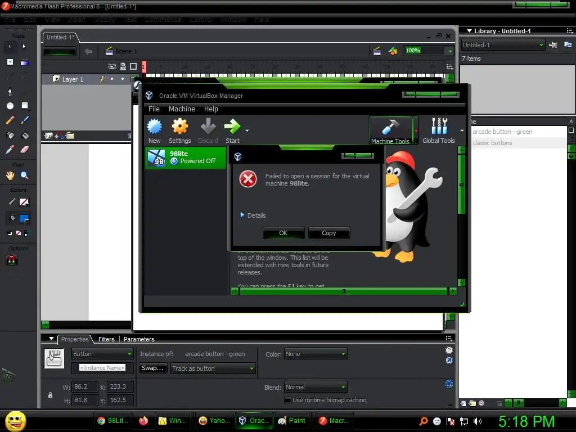576x432 pixels.
Task: Open the VirtualBox Help menu
Action: 211,109
